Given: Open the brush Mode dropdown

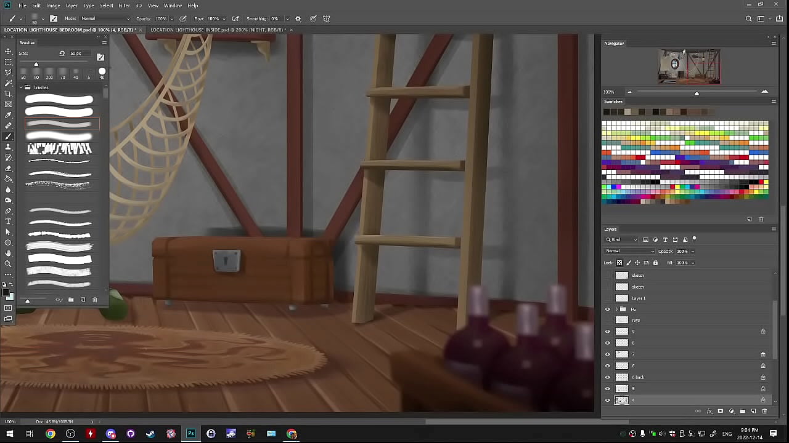Looking at the screenshot, I should 105,19.
